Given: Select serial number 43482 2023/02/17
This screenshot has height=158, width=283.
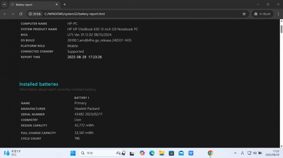Looking at the screenshot, I should click(88, 114).
